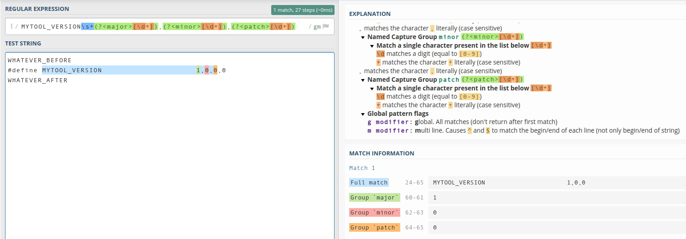Image resolution: width=686 pixels, height=239 pixels.
Task: Click inside the test string text area
Action: [x=170, y=146]
